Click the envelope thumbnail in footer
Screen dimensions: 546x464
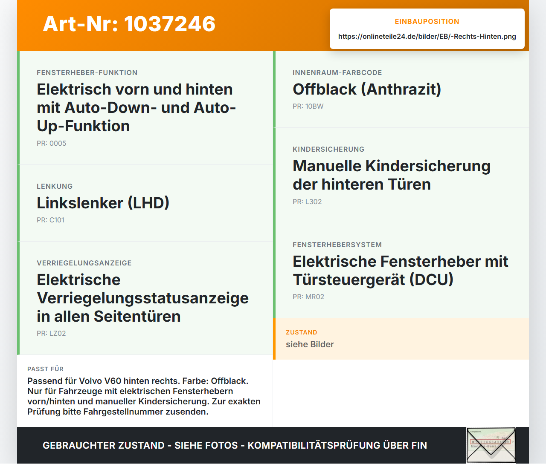(491, 445)
